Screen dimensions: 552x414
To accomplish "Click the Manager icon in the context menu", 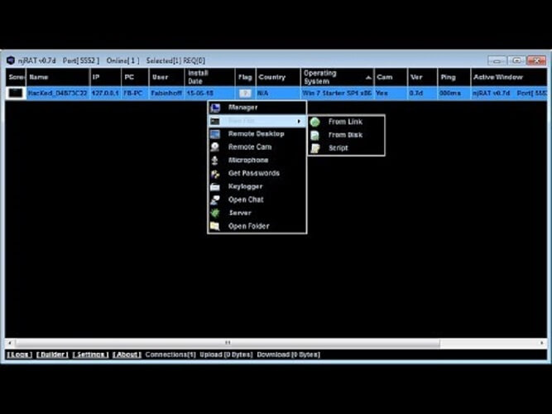I will pos(215,108).
